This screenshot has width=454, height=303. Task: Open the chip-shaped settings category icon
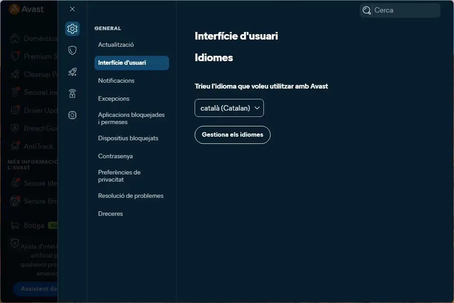[x=72, y=115]
